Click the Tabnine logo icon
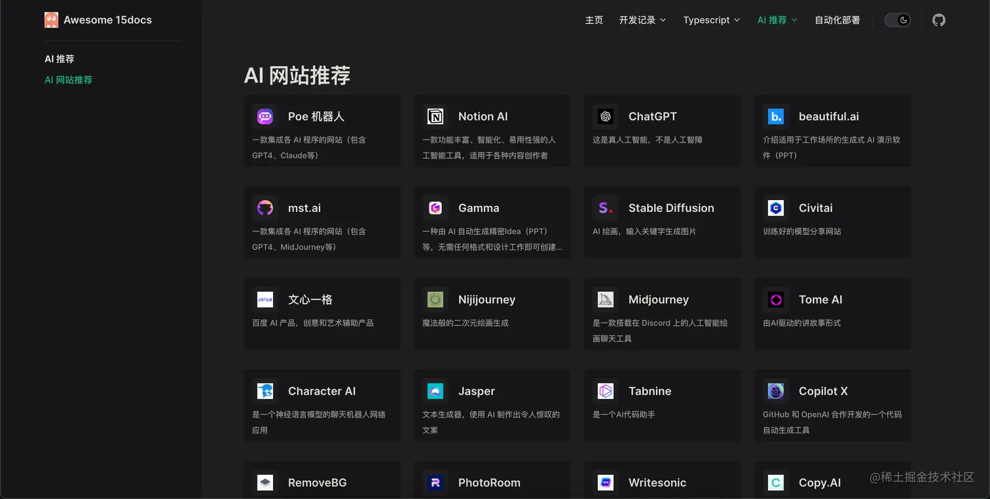Image resolution: width=990 pixels, height=499 pixels. 605,390
